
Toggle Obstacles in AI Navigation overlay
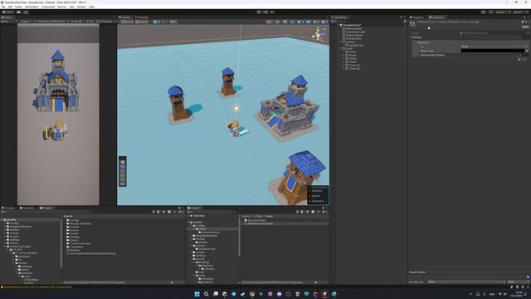click(317, 201)
